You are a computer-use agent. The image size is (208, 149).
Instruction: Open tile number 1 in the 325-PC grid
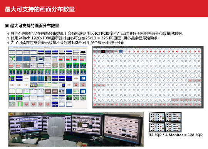pos(95,51)
